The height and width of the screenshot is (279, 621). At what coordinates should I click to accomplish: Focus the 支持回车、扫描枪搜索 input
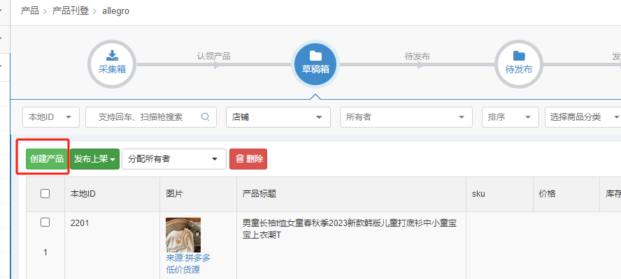(x=151, y=117)
